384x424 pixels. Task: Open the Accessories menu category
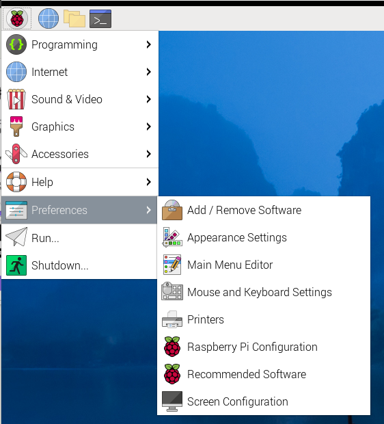coord(80,154)
